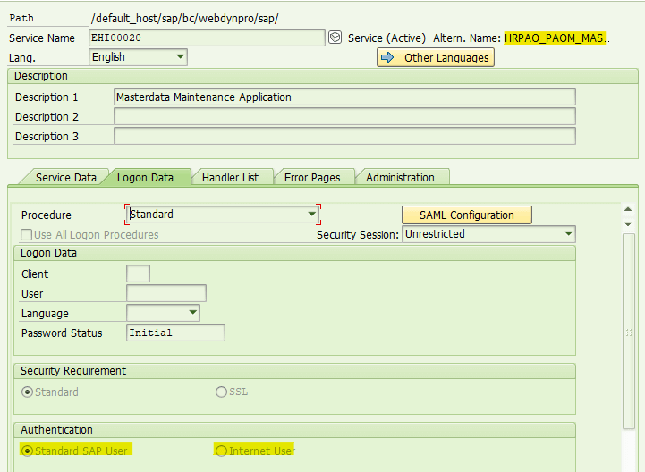645x472 pixels.
Task: Click the arrow icon on Other Languages
Action: coord(387,57)
